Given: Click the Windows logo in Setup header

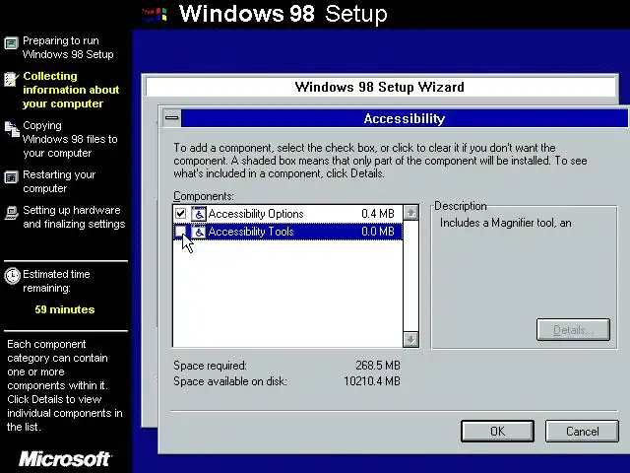Looking at the screenshot, I should (155, 15).
